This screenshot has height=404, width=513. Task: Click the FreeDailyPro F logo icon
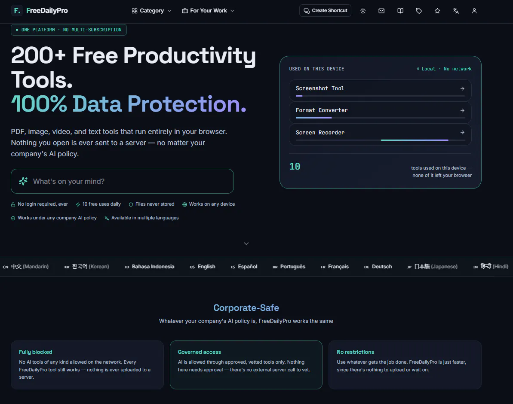click(17, 10)
